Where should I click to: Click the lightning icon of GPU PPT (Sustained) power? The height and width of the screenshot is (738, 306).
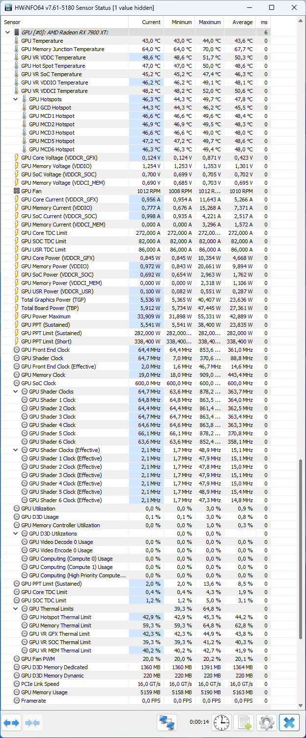click(17, 325)
